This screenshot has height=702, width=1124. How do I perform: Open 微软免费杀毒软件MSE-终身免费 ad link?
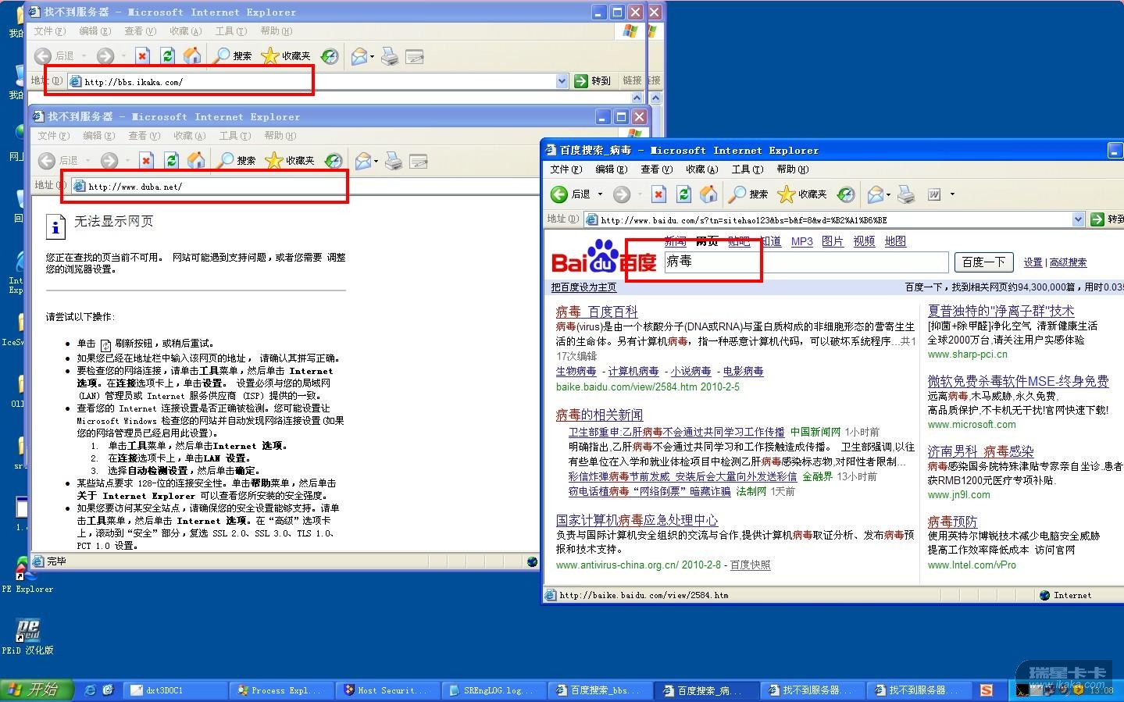pos(1018,381)
